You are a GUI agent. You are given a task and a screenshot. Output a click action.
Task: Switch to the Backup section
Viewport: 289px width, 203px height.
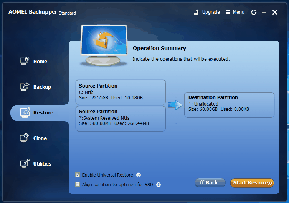(42, 87)
